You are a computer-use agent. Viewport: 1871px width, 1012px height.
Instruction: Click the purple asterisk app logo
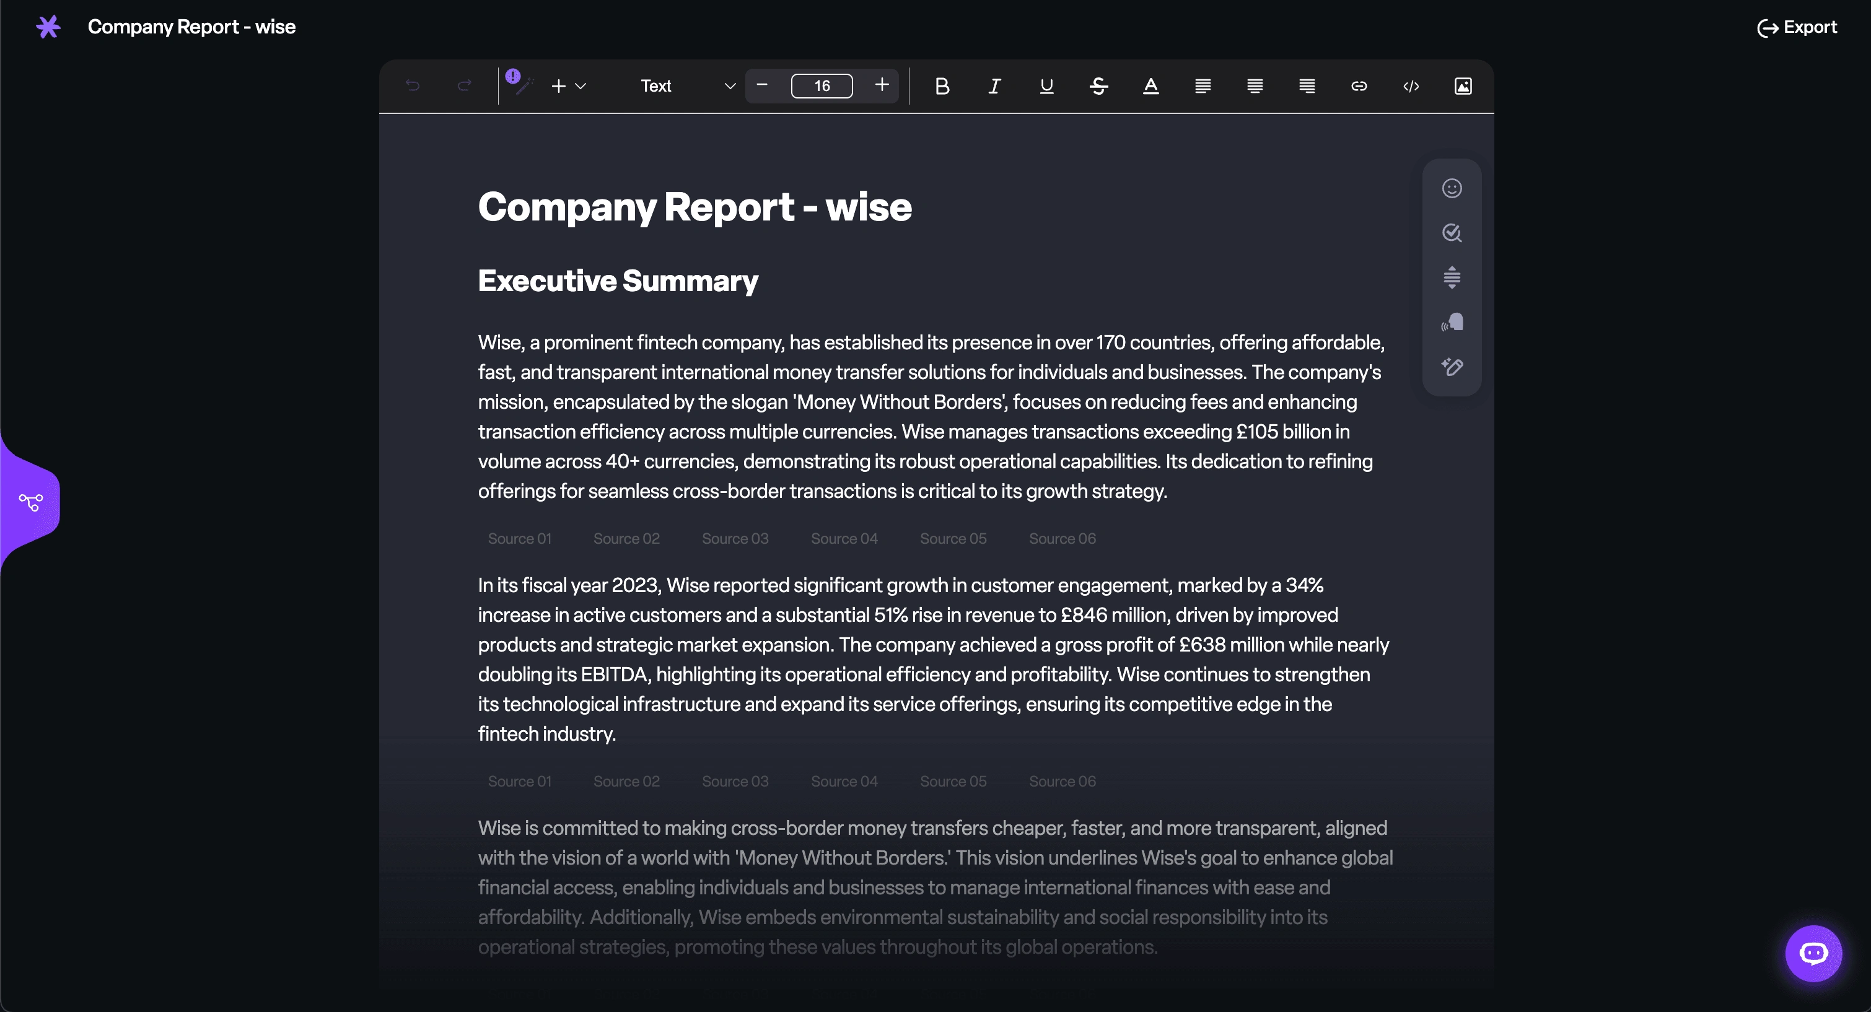coord(48,27)
